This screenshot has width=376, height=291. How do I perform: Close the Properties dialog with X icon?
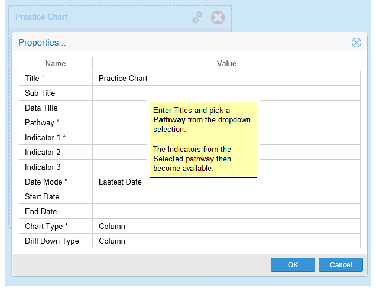click(x=356, y=43)
